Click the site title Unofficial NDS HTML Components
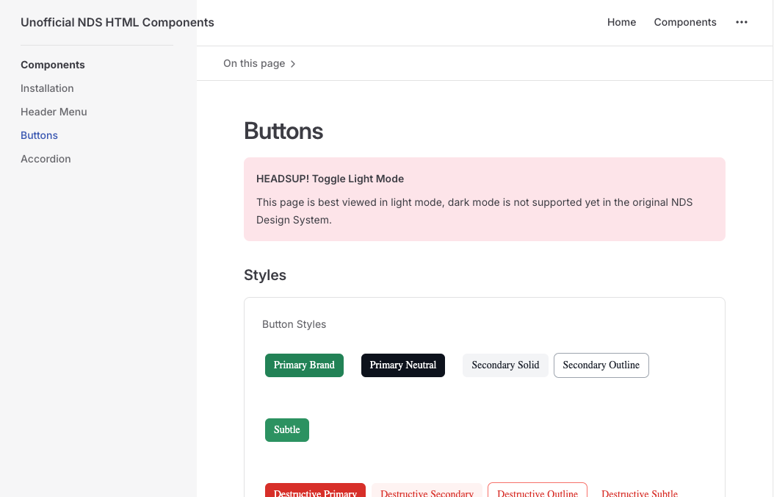Screen dimensions: 774x497 tap(117, 22)
